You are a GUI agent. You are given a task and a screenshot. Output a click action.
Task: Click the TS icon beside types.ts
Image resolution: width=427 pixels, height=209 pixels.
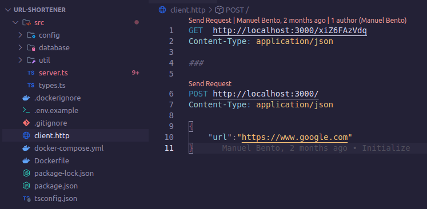(x=31, y=86)
